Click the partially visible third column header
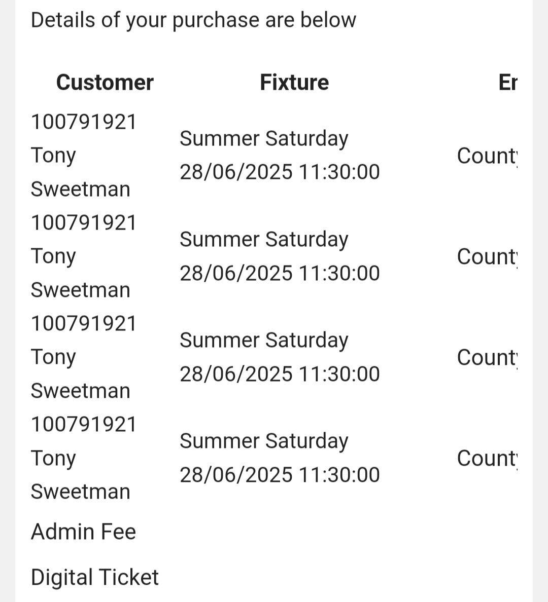 click(x=507, y=82)
